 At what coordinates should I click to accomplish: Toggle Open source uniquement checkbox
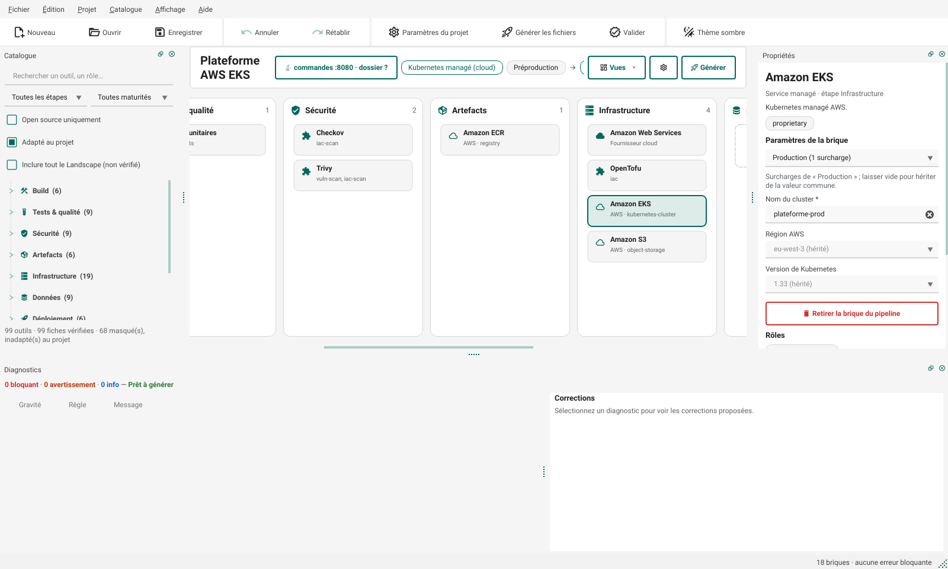point(12,120)
